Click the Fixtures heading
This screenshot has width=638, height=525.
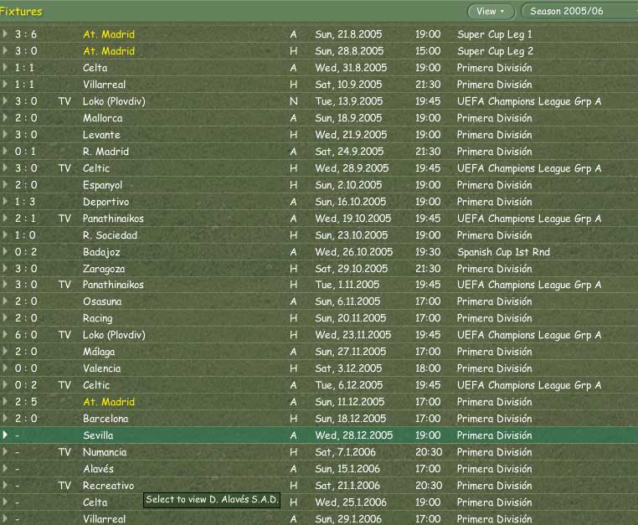[21, 12]
